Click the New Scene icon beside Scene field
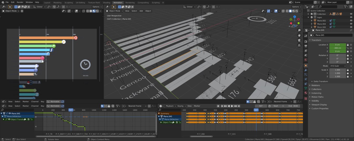Image resolution: width=354 pixels, height=141 pixels. (315, 2)
